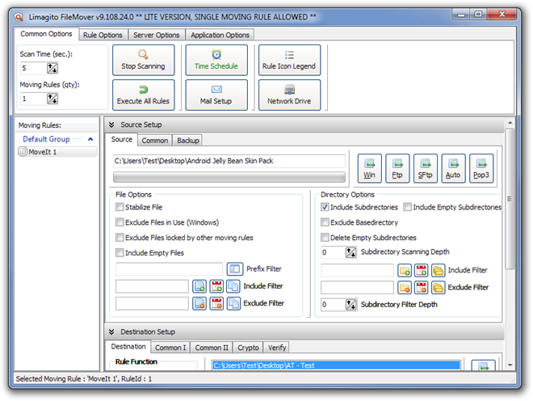The height and width of the screenshot is (401, 533).
Task: Check Exclude Files in Use (Windows)
Action: point(120,222)
